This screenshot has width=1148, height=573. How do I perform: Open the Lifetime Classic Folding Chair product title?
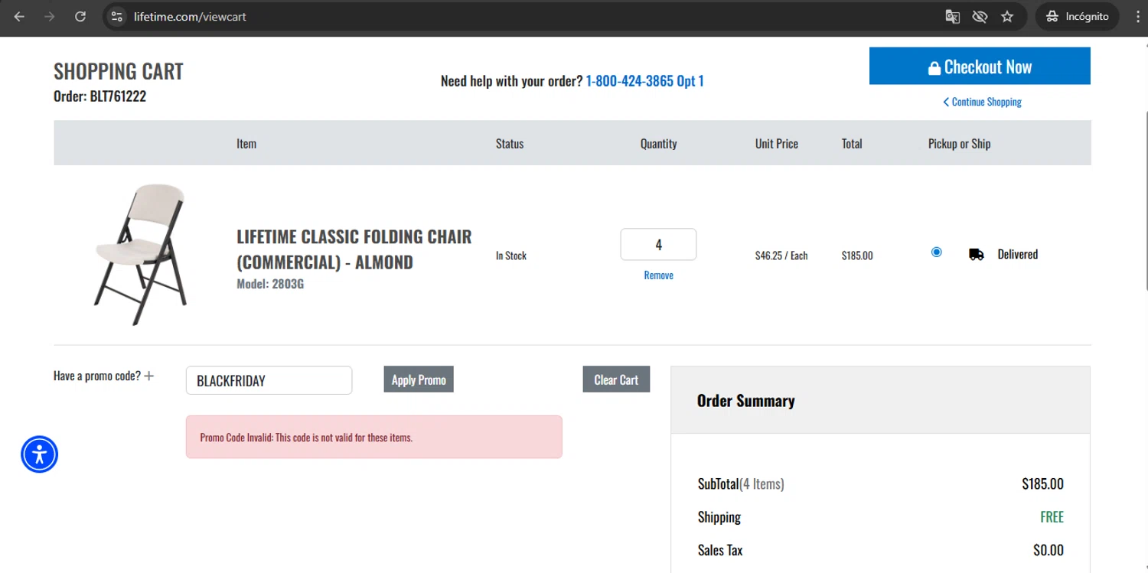[x=354, y=249]
